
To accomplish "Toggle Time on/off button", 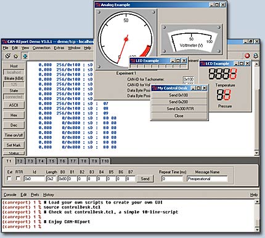I will tap(14, 135).
